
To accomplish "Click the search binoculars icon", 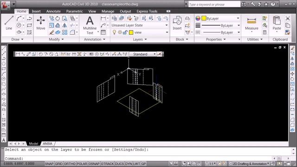I will click(x=244, y=4).
